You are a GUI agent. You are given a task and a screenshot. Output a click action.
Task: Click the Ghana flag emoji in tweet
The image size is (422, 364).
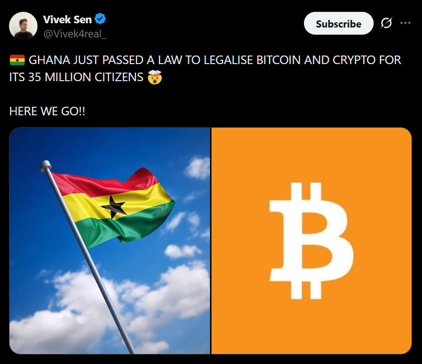(x=17, y=60)
